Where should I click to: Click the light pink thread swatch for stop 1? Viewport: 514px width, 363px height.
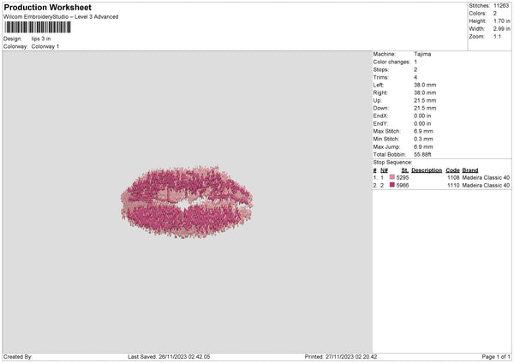pyautogui.click(x=392, y=177)
